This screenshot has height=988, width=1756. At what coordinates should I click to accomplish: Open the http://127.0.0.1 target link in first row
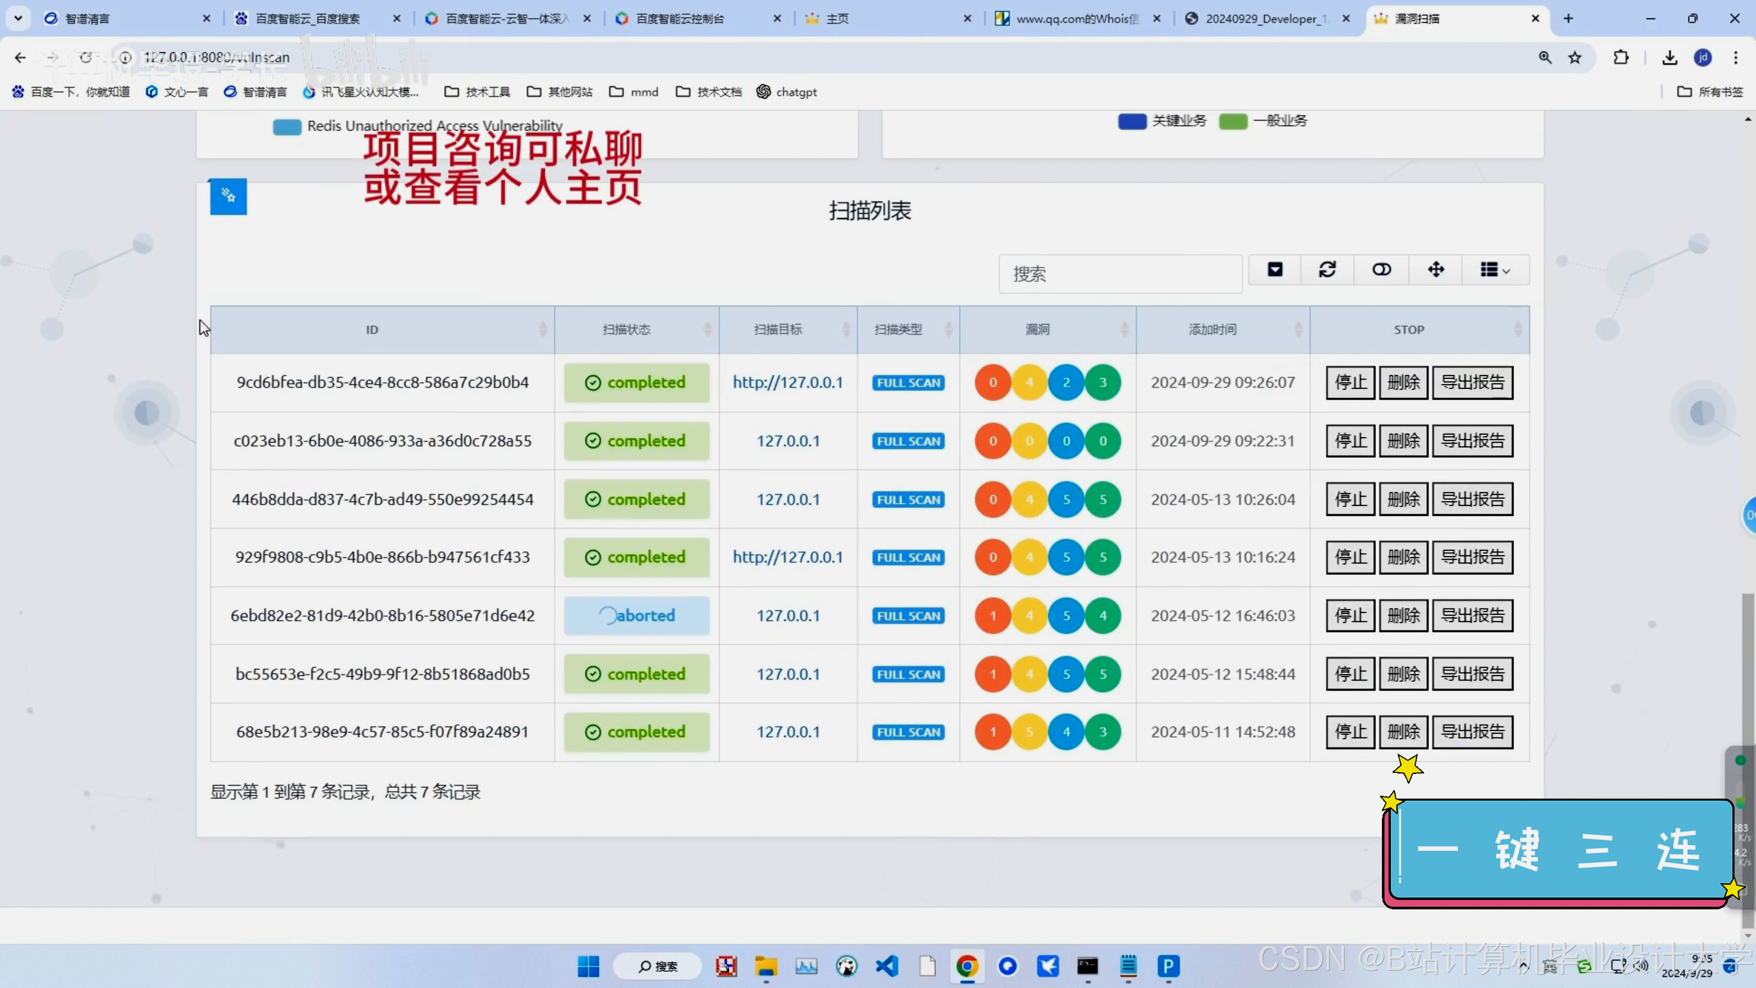787,382
